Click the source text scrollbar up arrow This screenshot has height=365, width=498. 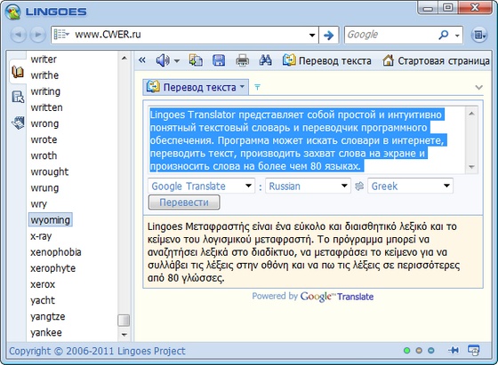coord(471,113)
